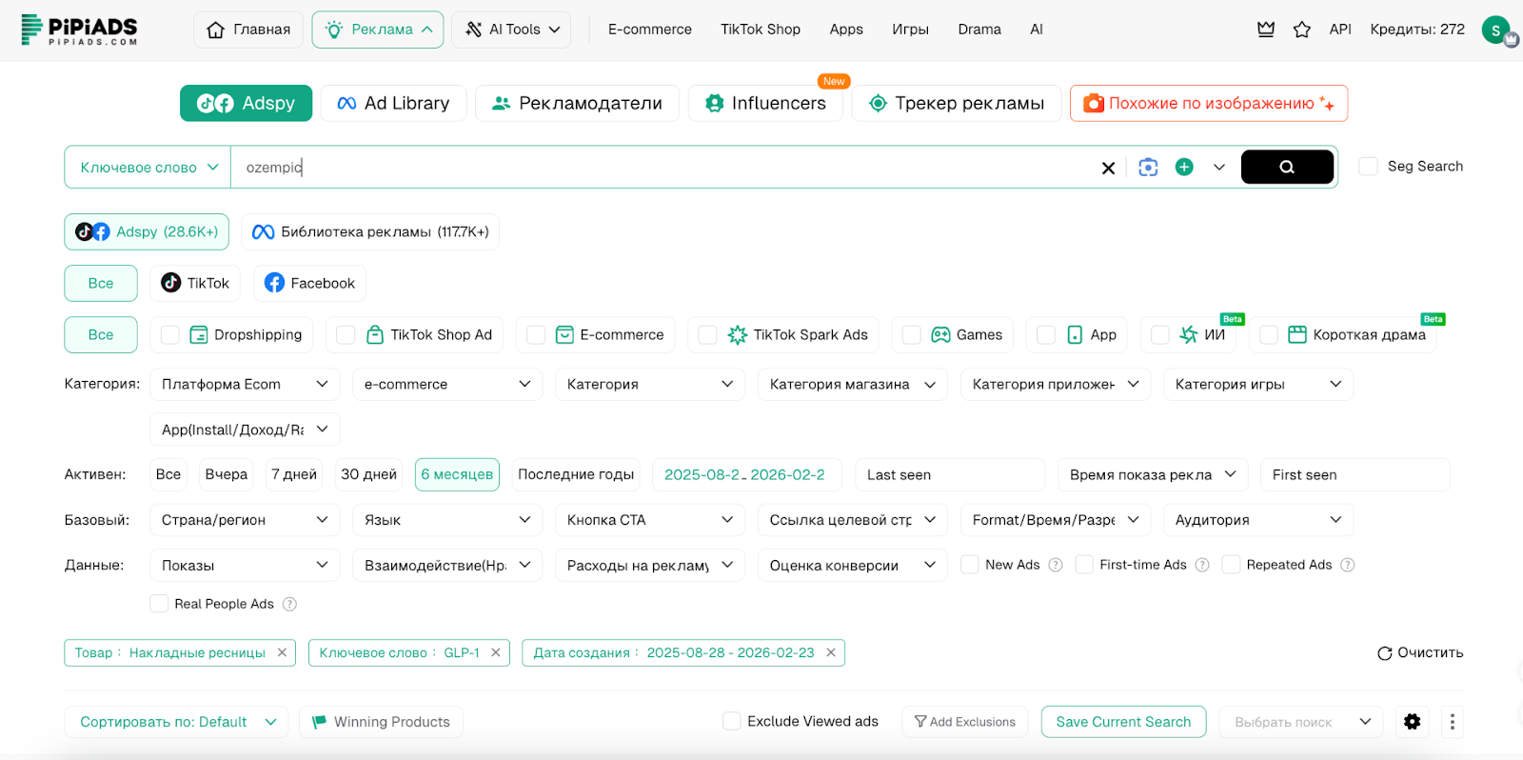Toggle Exclude Viewed ads checkbox
The image size is (1523, 760).
(x=732, y=722)
